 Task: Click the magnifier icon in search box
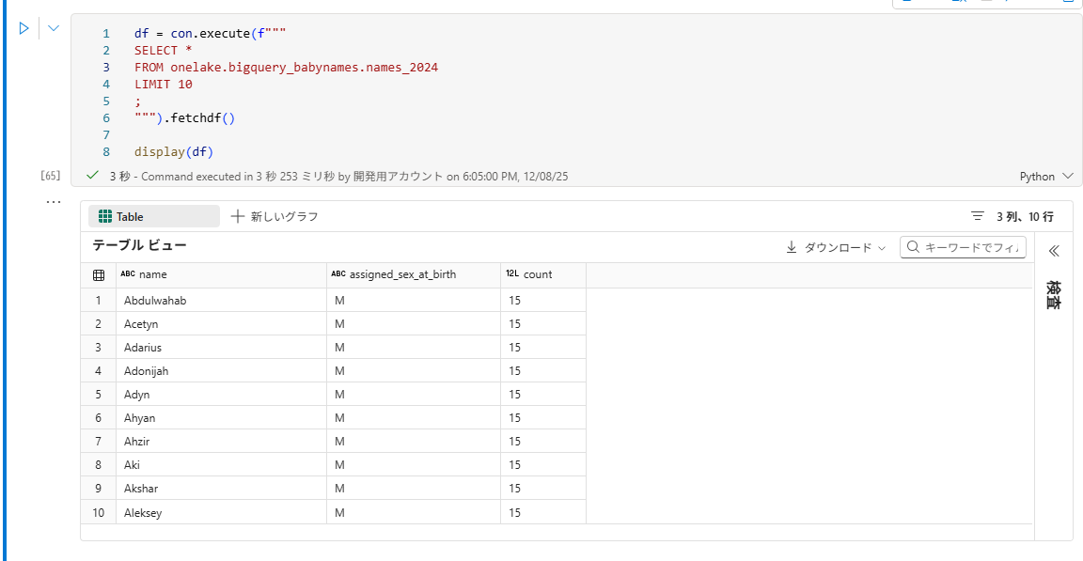coord(913,247)
